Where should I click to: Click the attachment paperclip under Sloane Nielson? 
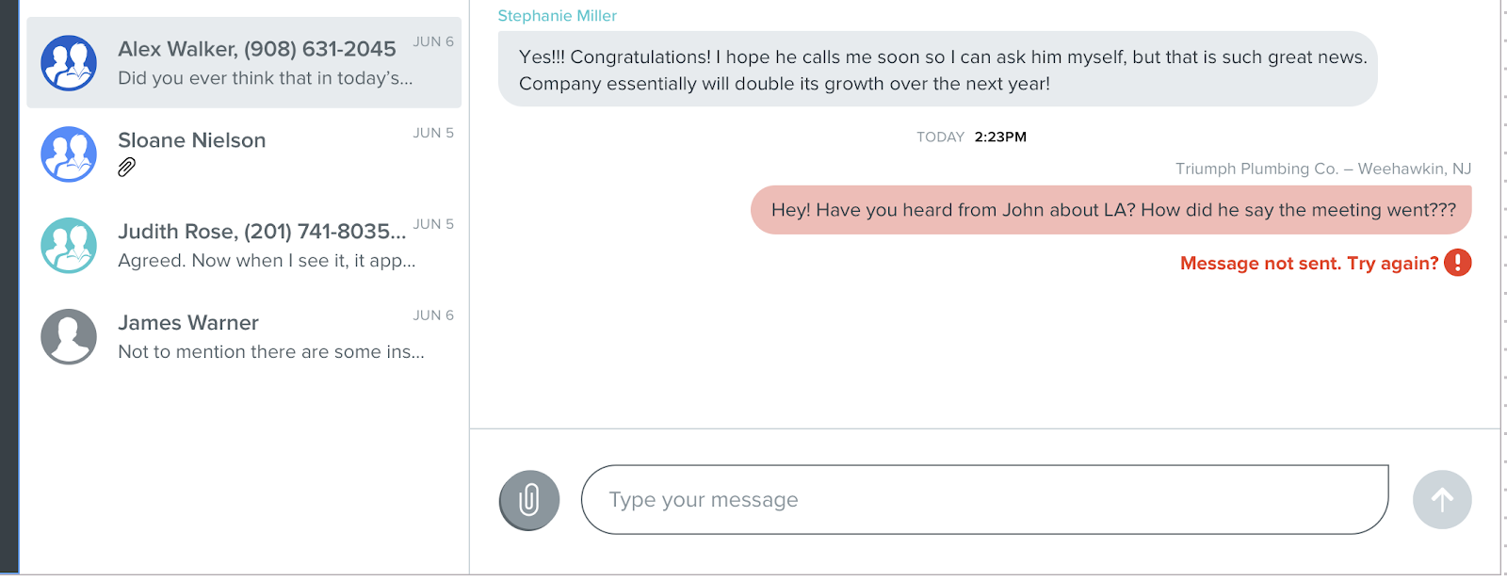(127, 168)
